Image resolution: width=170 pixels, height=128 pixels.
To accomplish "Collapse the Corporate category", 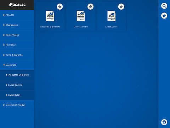I will (17, 65).
